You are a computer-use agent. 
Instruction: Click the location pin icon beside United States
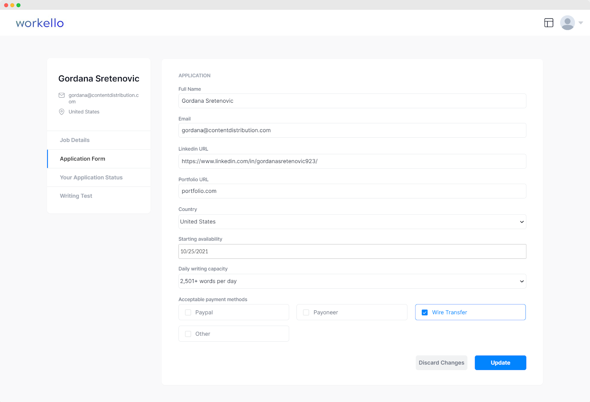(x=62, y=112)
